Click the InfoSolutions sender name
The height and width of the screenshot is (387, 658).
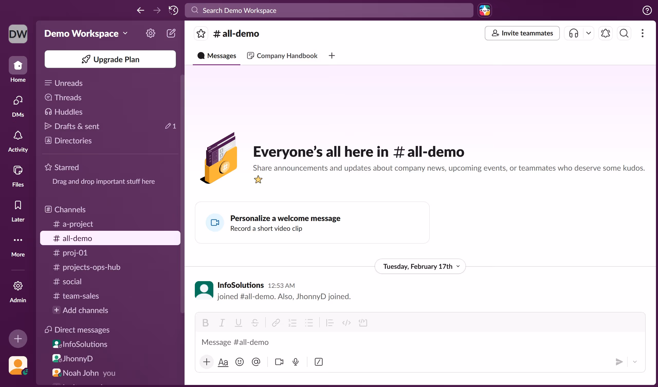click(x=241, y=285)
